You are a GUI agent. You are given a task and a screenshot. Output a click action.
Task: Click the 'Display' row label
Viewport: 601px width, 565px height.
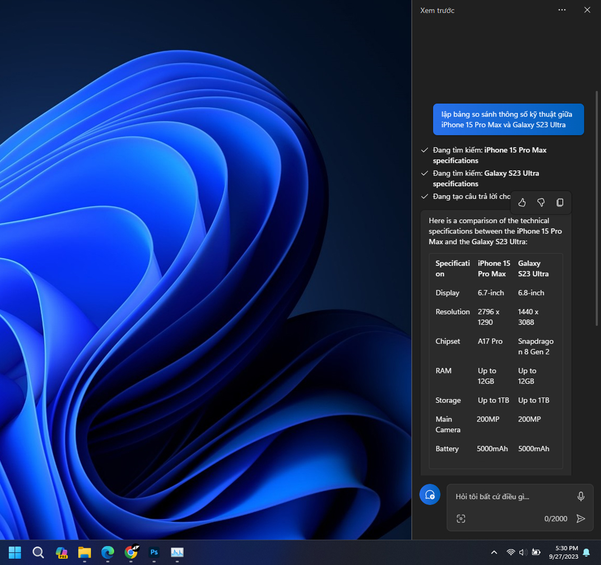(448, 293)
